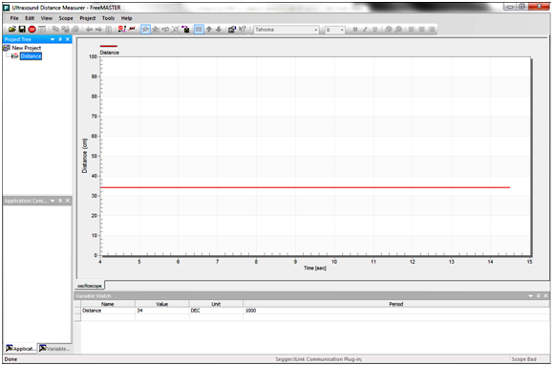Image resolution: width=554 pixels, height=366 pixels.
Task: Click the greyed icon right of the red Stop button
Action: pos(42,30)
